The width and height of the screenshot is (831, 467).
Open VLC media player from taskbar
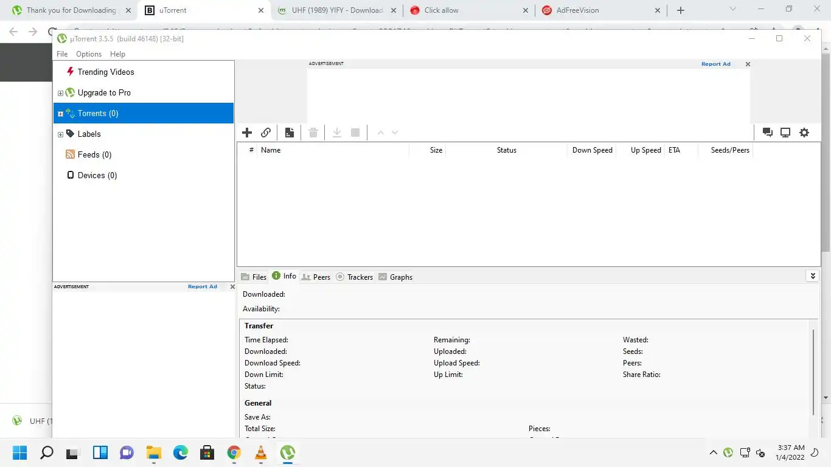pyautogui.click(x=261, y=452)
